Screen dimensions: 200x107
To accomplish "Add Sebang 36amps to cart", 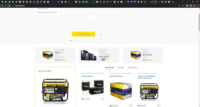I will coord(102,99).
